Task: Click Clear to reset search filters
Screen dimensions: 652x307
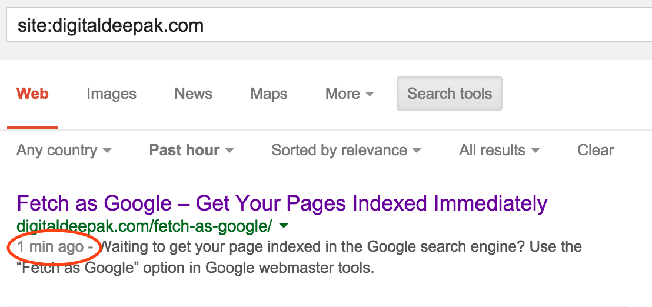Action: (x=596, y=150)
